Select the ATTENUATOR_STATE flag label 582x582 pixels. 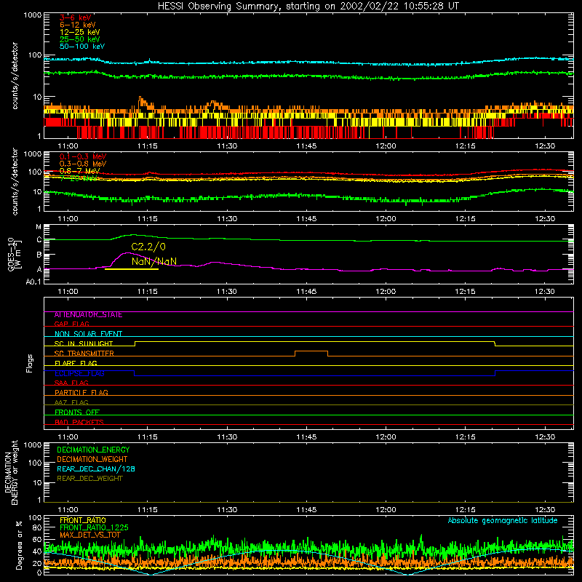(88, 315)
